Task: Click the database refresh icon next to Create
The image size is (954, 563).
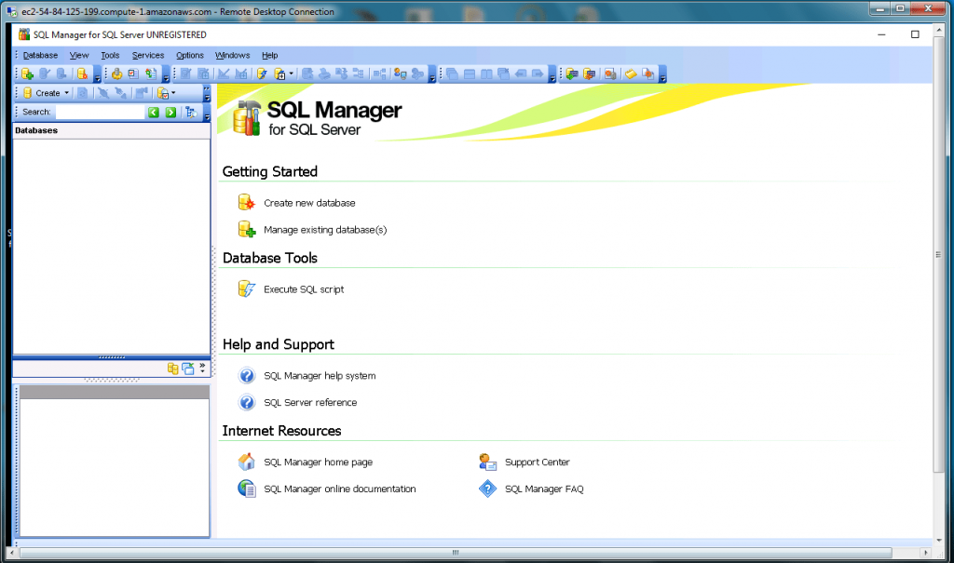Action: (82, 93)
